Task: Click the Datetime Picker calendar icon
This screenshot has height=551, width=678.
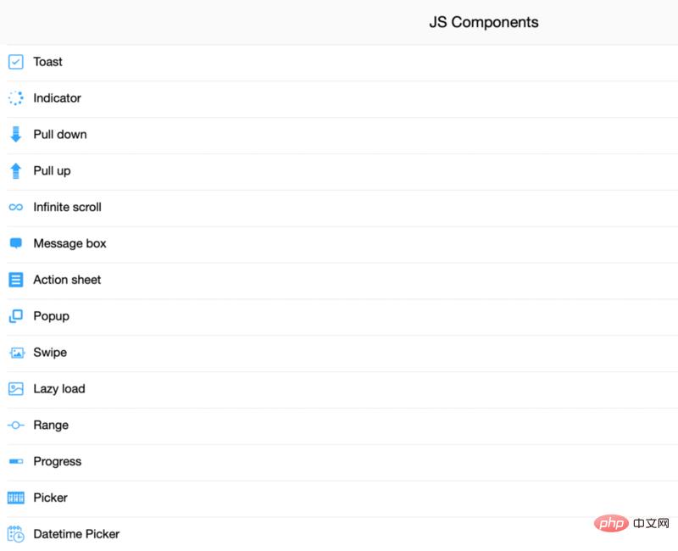Action: click(15, 534)
